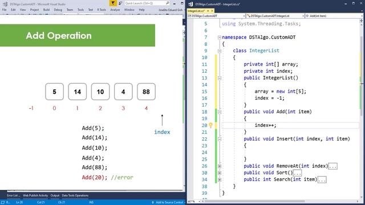
Task: Open the Test menu
Action: 91,10
